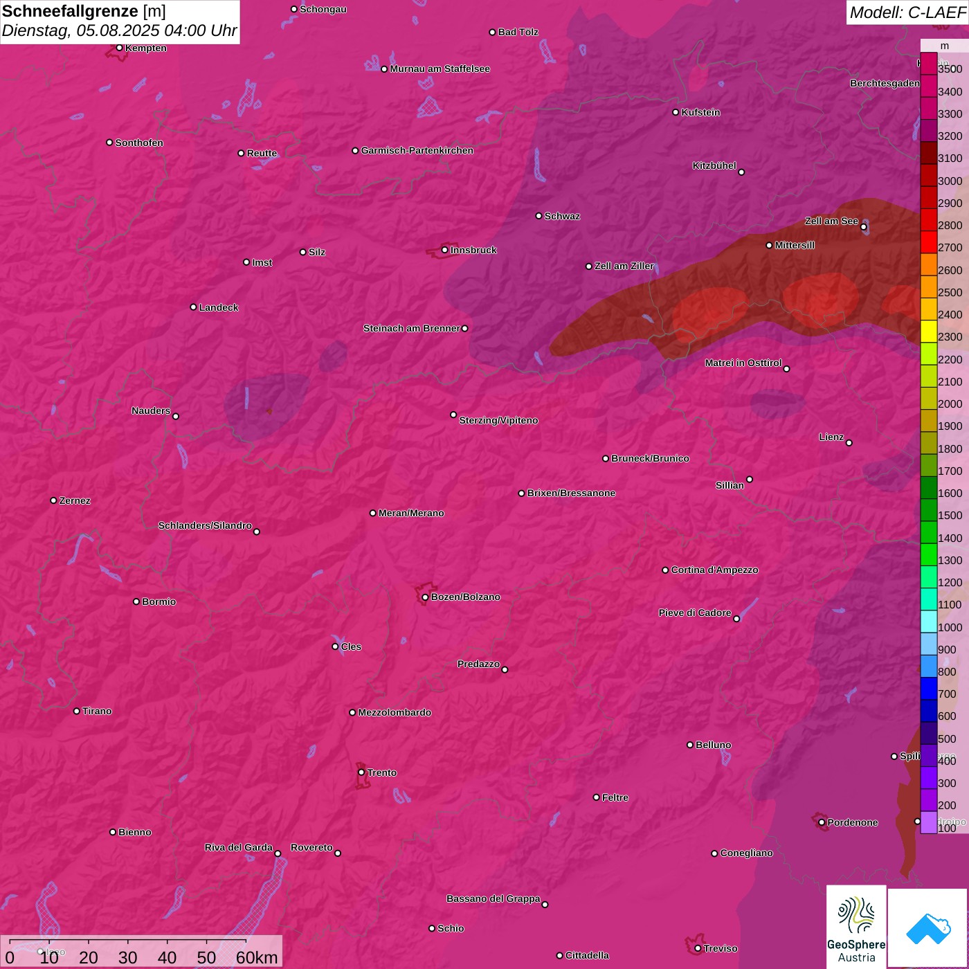Click the Brixen/Bressanone label

tap(572, 493)
